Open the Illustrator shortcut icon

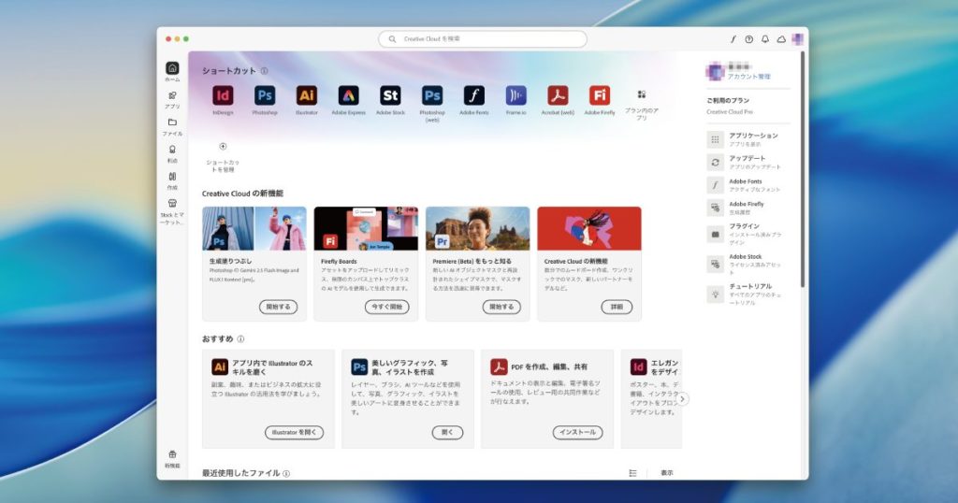click(307, 96)
